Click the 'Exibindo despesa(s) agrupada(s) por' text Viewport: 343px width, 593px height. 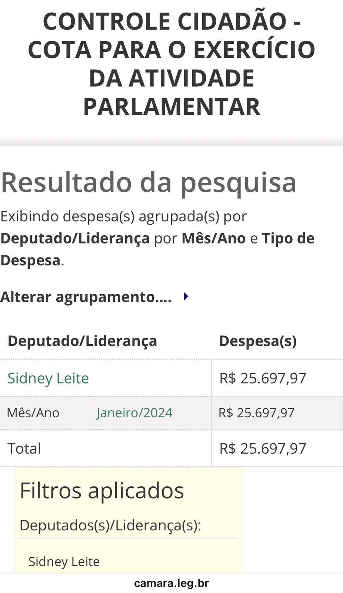click(x=123, y=216)
